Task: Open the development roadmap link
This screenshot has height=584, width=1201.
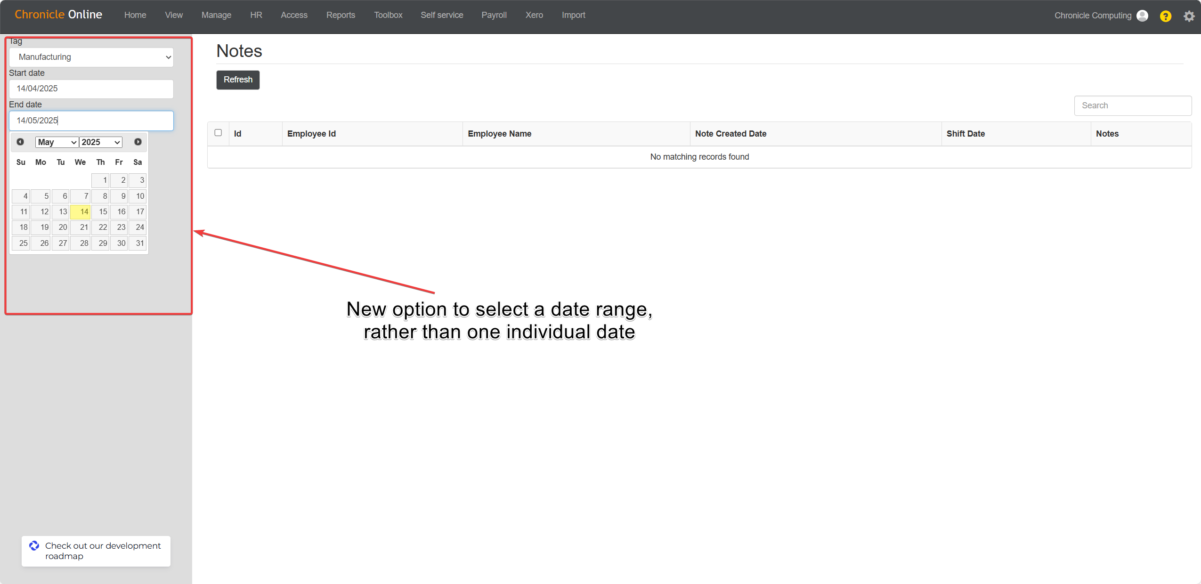Action: (103, 551)
